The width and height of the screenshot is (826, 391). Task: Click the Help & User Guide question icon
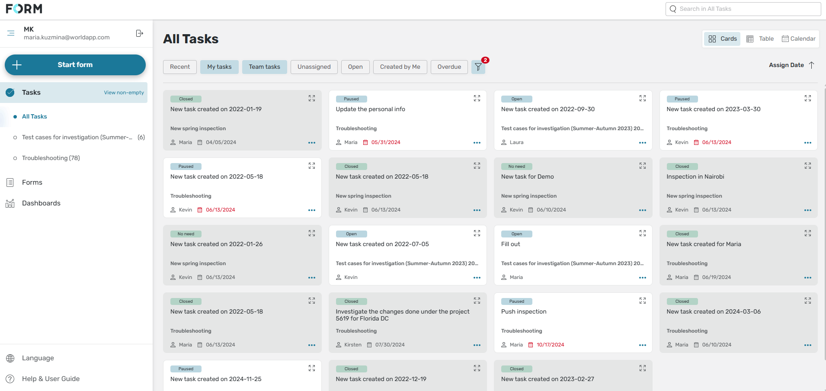pos(10,379)
